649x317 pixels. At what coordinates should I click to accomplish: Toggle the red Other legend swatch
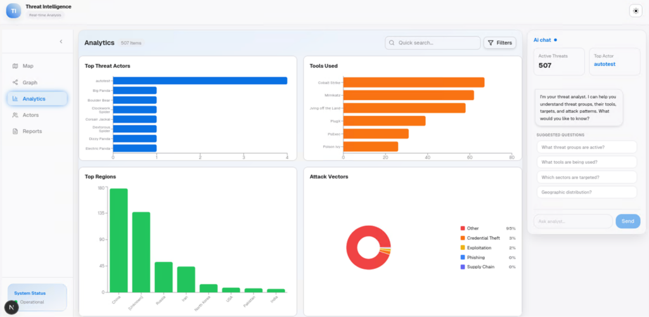tap(463, 228)
